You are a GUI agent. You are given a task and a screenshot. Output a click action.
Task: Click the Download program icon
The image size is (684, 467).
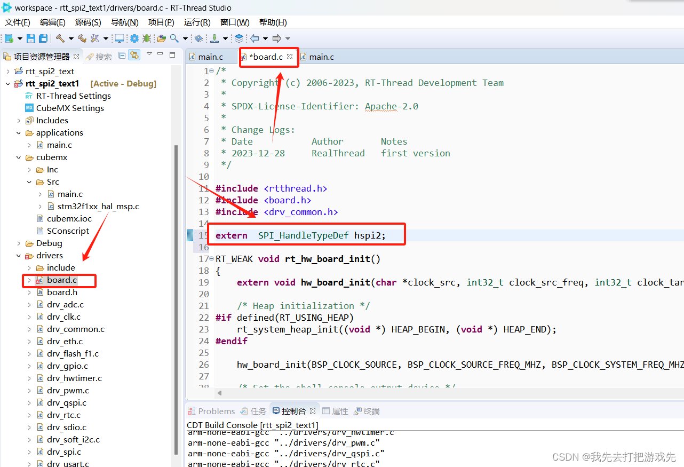pyautogui.click(x=214, y=38)
